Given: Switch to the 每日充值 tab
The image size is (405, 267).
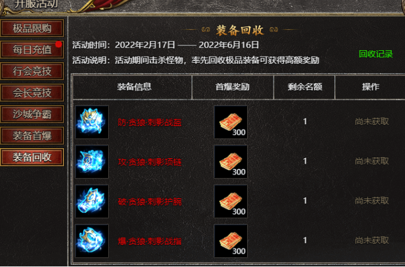Looking at the screenshot, I should coord(32,50).
